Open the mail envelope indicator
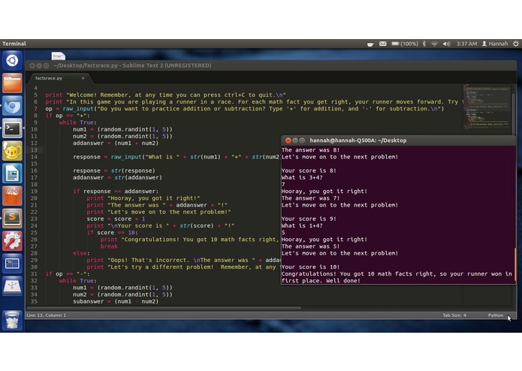 pos(383,44)
